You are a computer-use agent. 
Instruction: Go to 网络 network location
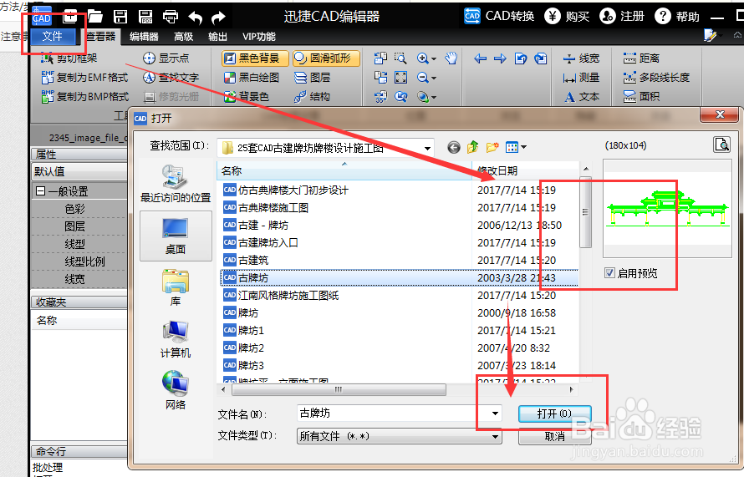[x=176, y=390]
